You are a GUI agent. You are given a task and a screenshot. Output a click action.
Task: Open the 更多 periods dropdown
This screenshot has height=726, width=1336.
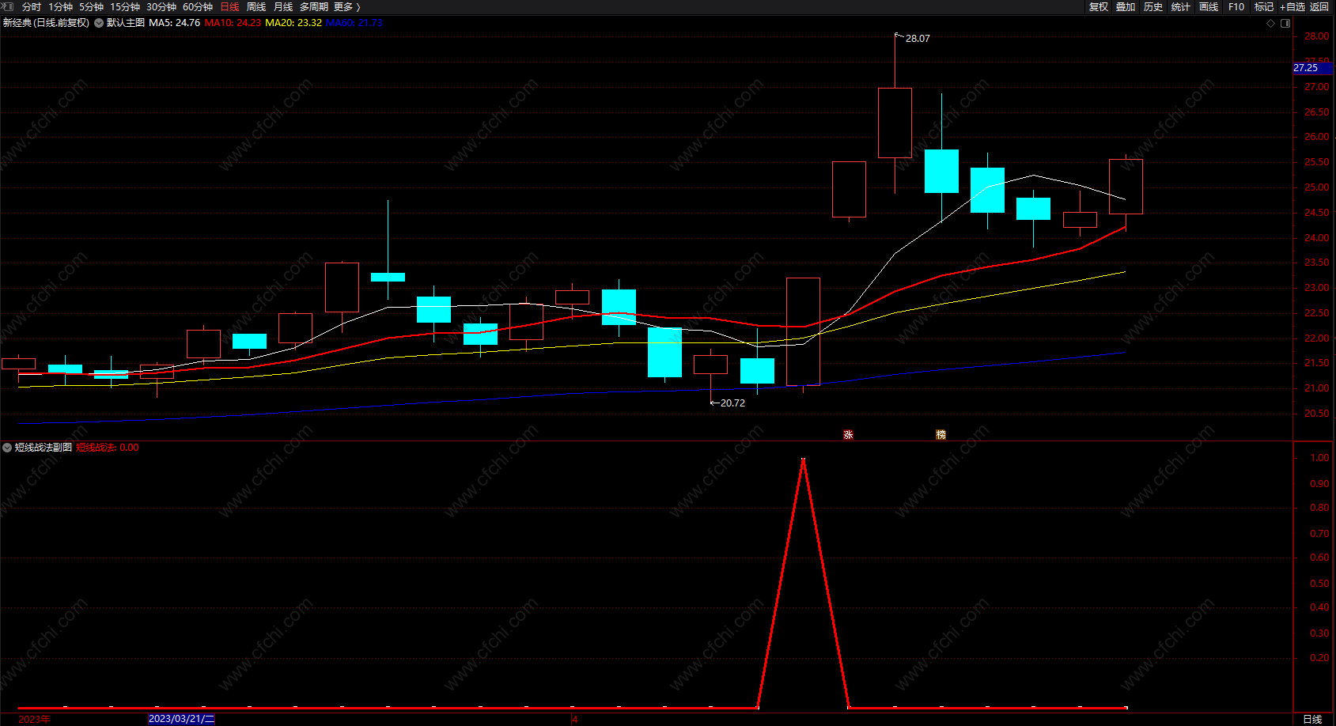346,7
